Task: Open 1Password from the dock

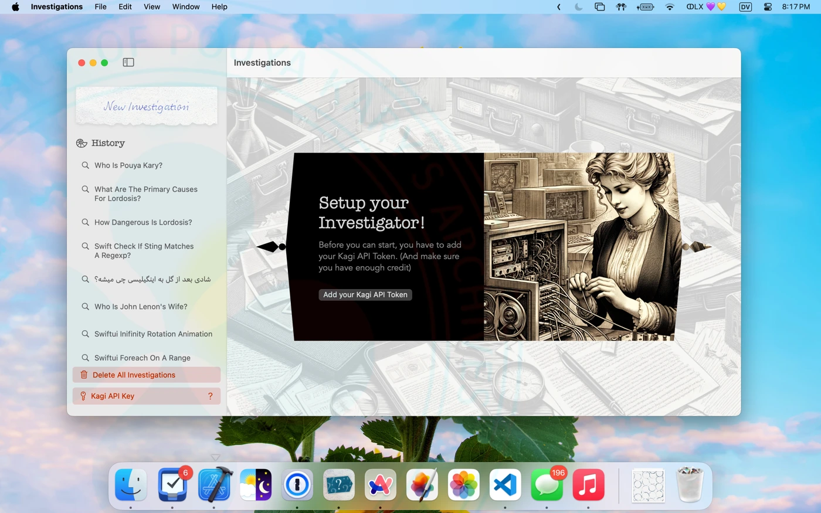Action: tap(297, 485)
